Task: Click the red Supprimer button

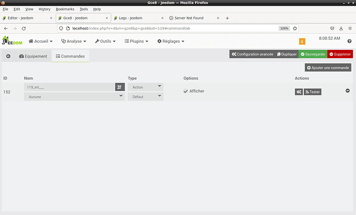Action: coord(340,54)
